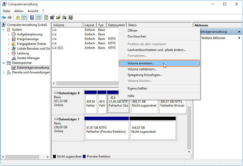Image resolution: width=243 pixels, height=166 pixels.
Task: Toggle the Show/Hide Action Pane icon
Action: tap(38, 17)
